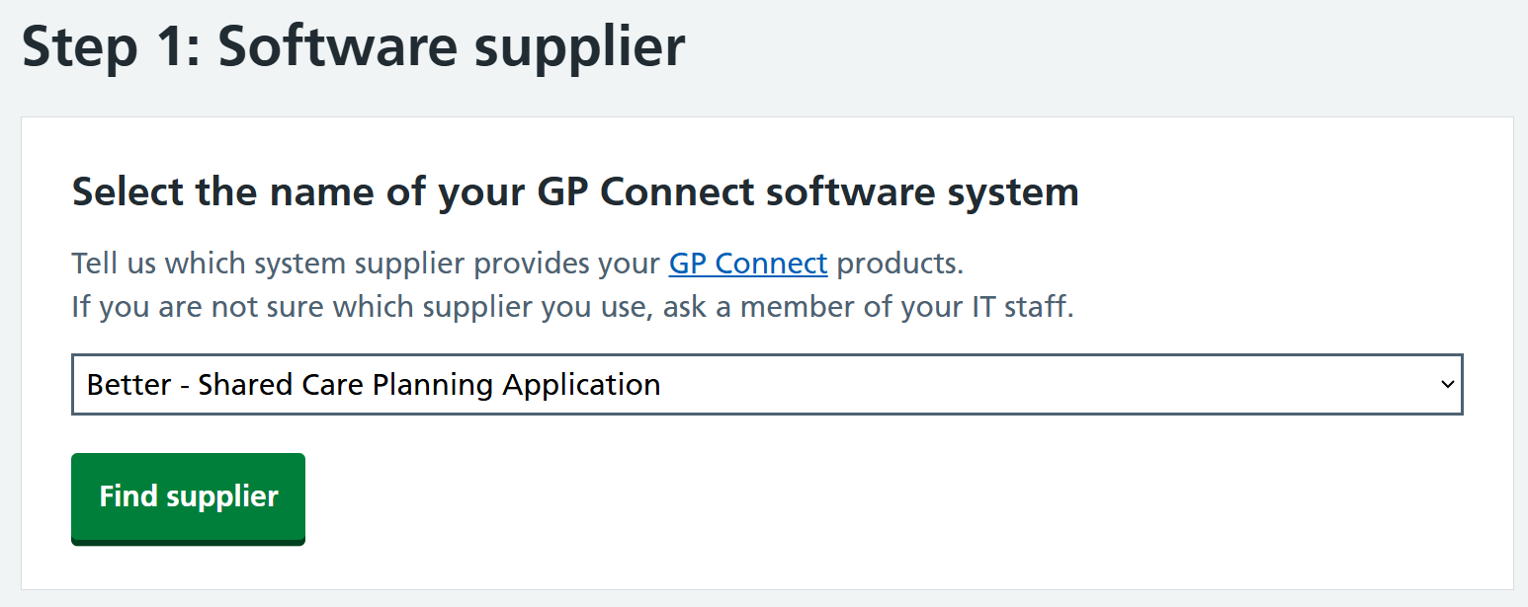Screen dimensions: 1528x607
Task: Click the dropdown chevron arrow
Action: click(x=1447, y=384)
